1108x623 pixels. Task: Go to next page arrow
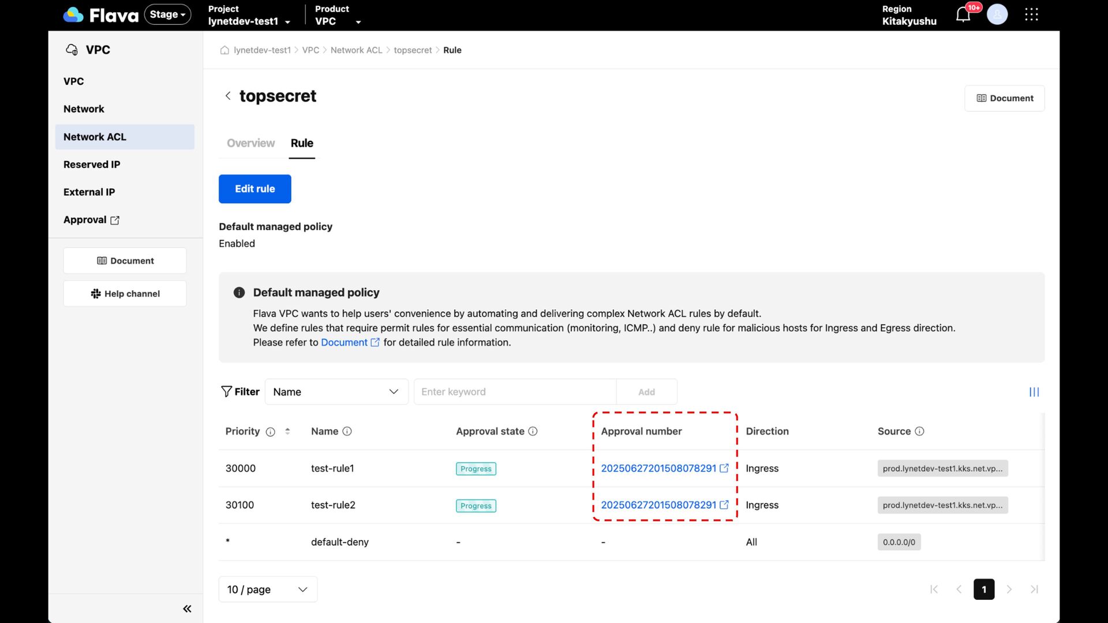click(1009, 589)
